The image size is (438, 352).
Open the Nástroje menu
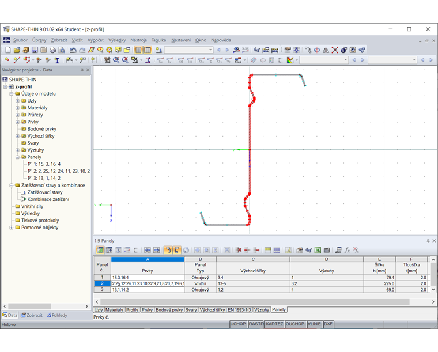click(138, 40)
